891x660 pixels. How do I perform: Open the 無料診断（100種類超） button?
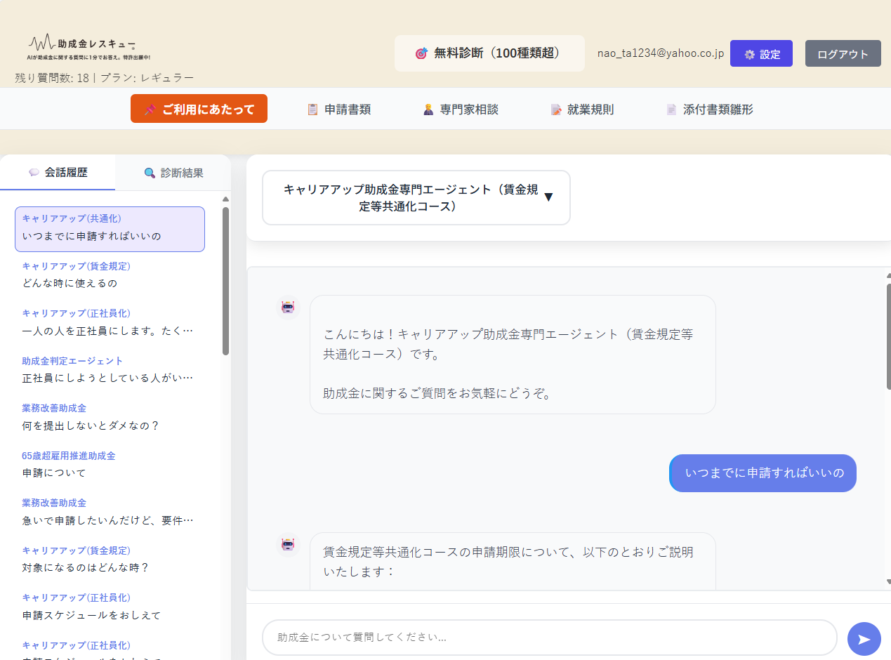(x=489, y=53)
